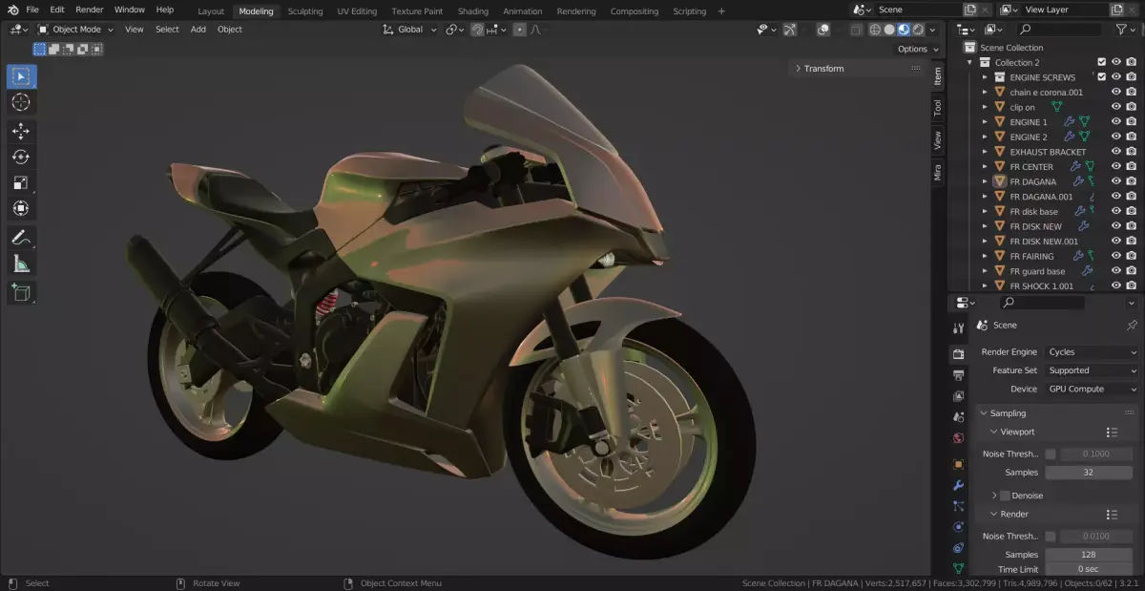Open Physics properties tab
1145x591 pixels.
coord(958,527)
